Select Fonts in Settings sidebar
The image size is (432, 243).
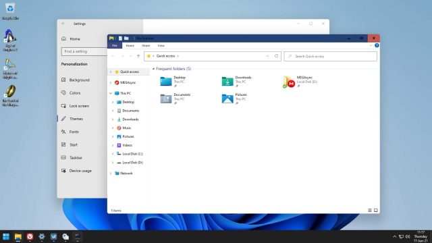74,132
